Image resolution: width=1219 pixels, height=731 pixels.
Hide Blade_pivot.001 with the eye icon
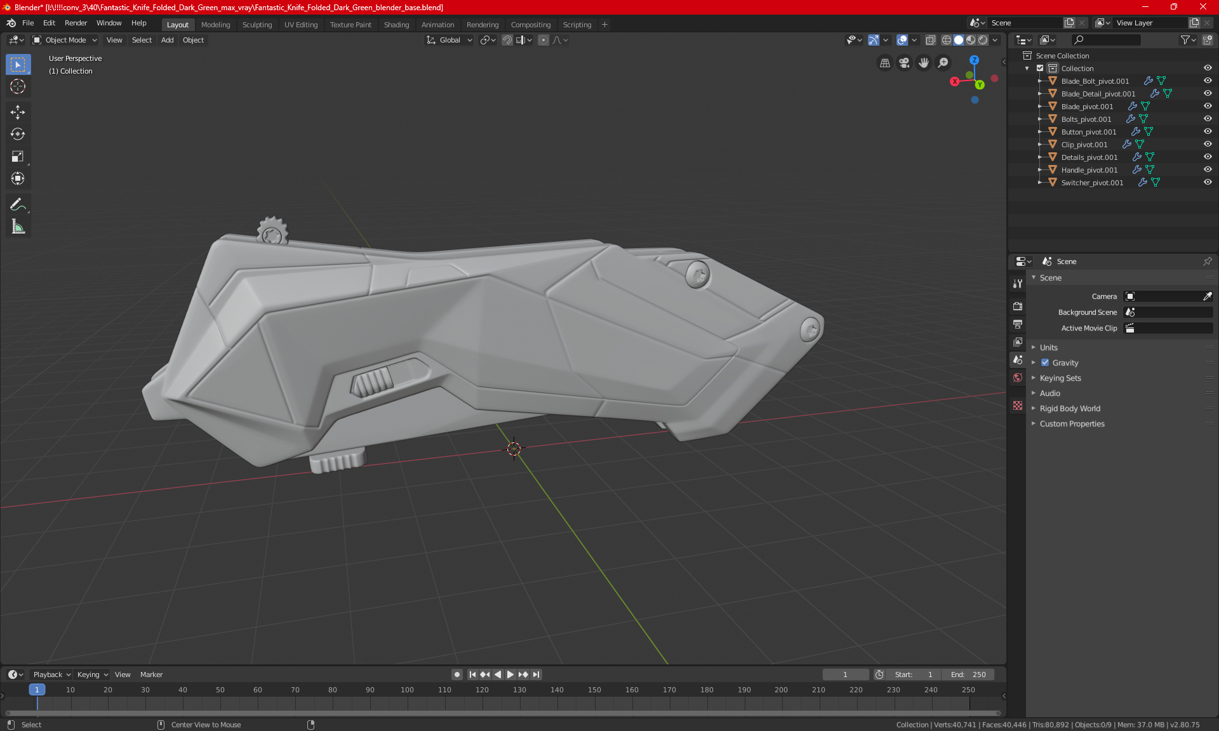click(1208, 106)
